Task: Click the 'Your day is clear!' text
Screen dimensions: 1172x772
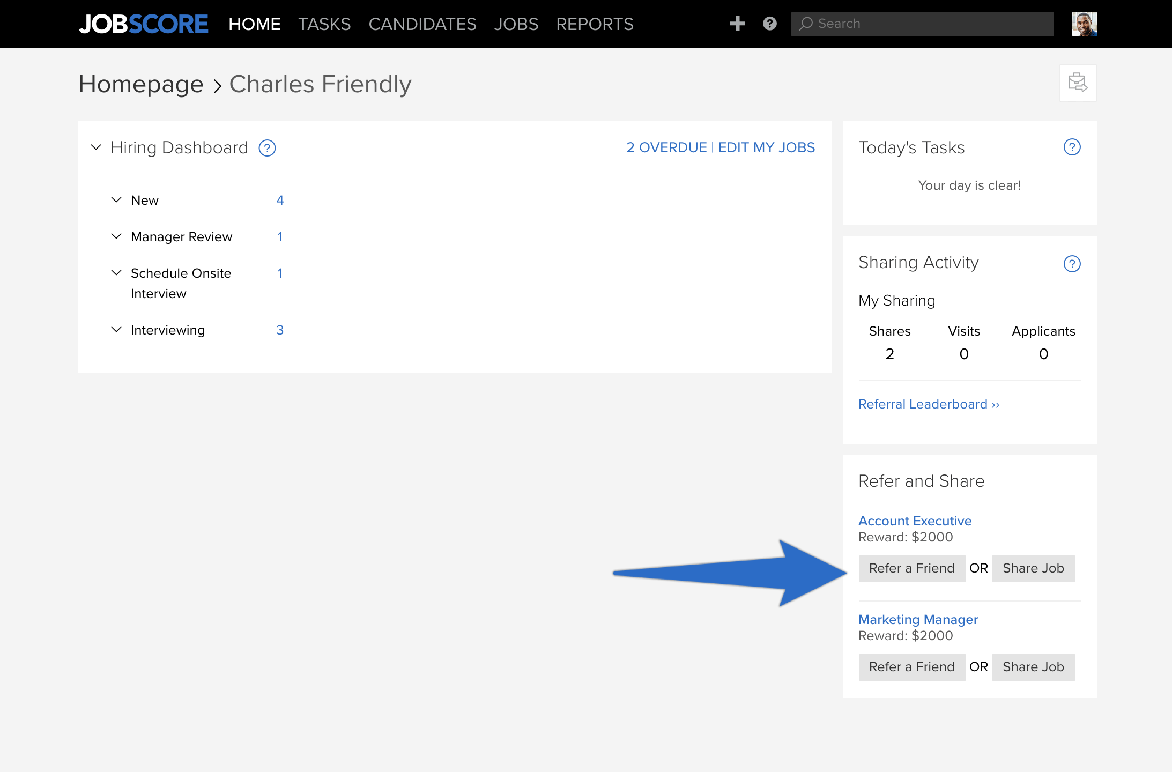Action: (969, 185)
